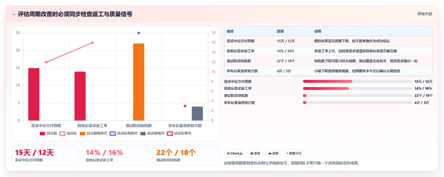
Task: Click the table cell 15天 / 12天
Action: pos(286,41)
